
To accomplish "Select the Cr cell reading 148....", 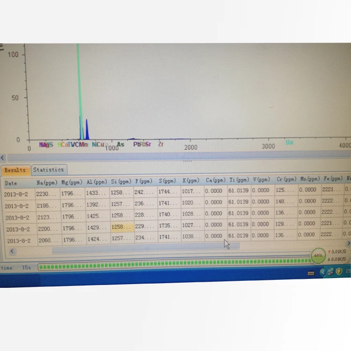I will [286, 201].
